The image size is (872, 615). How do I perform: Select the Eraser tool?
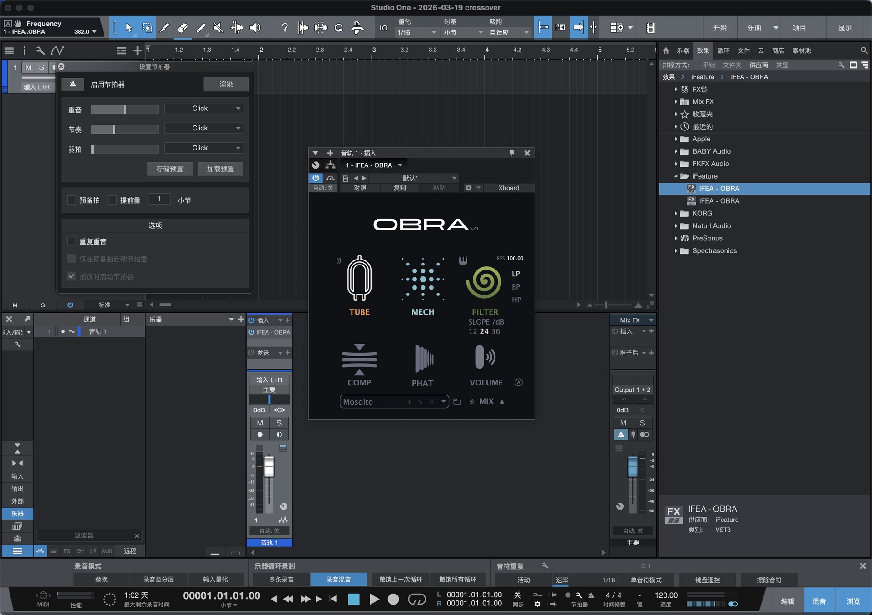183,28
